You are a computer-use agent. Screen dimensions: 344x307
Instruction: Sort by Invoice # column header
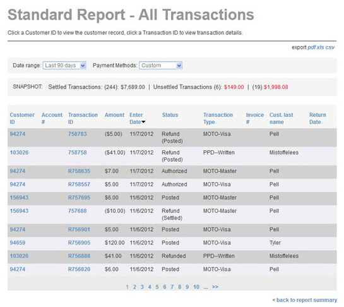pyautogui.click(x=255, y=118)
